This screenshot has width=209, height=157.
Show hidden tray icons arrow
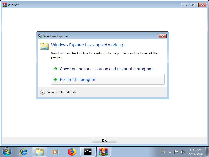coord(170,152)
